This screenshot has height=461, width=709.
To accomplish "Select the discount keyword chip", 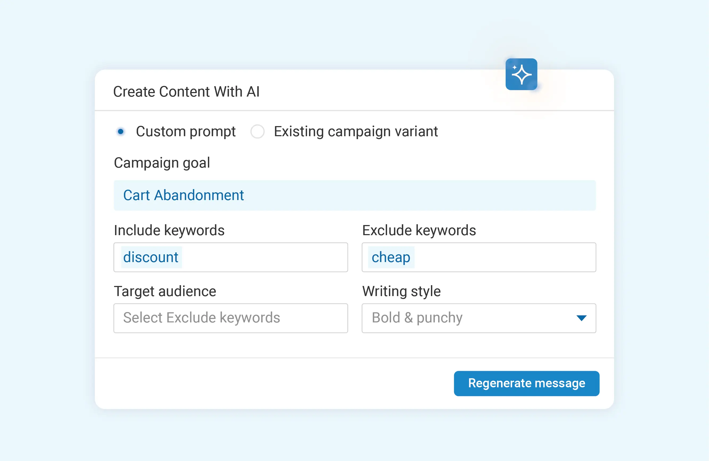I will pos(151,257).
